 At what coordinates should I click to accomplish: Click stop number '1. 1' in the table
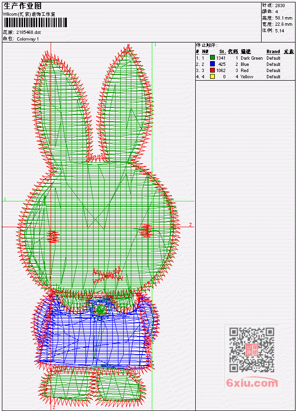[200, 58]
